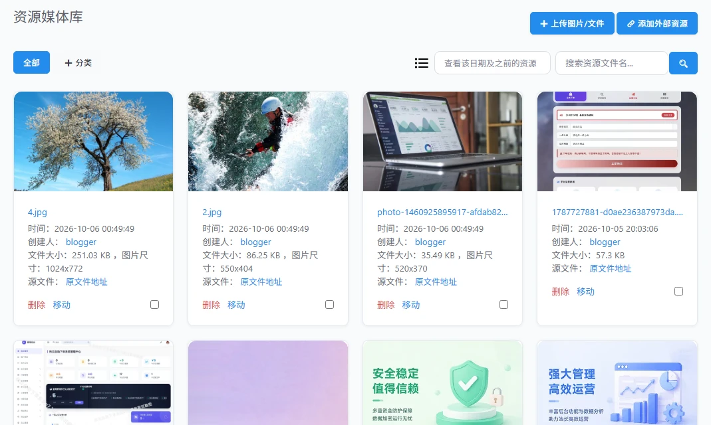711x425 pixels.
Task: Delete the photo-1460925895917 resource
Action: tap(386, 305)
